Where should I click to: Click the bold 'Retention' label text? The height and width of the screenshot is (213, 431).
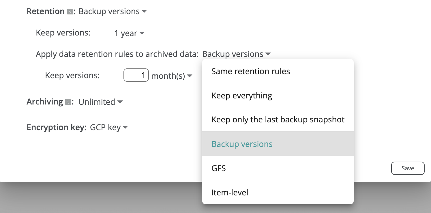[x=46, y=12]
